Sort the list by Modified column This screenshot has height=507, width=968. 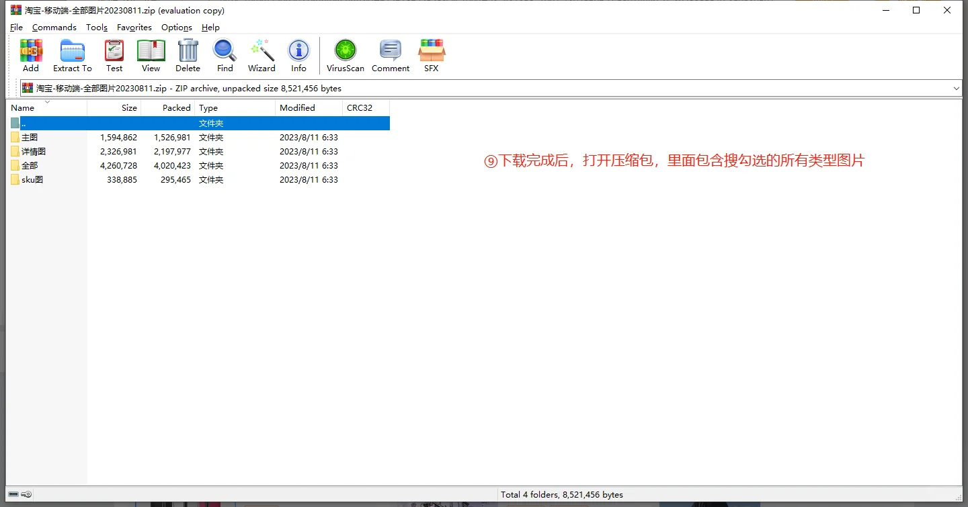tap(309, 107)
